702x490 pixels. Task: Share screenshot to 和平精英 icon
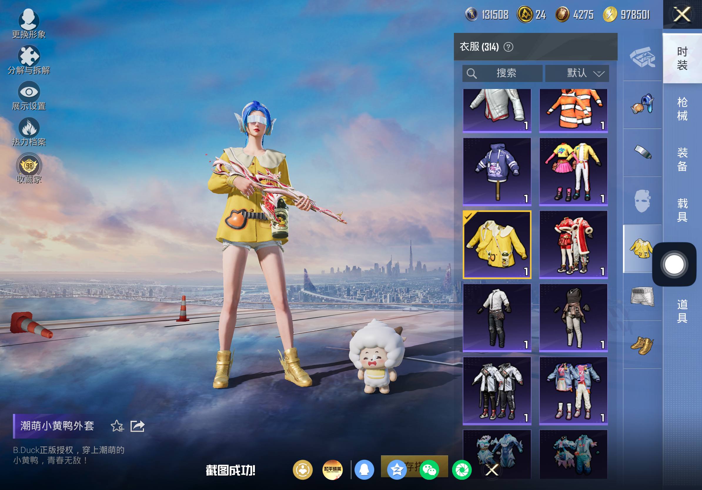[333, 470]
